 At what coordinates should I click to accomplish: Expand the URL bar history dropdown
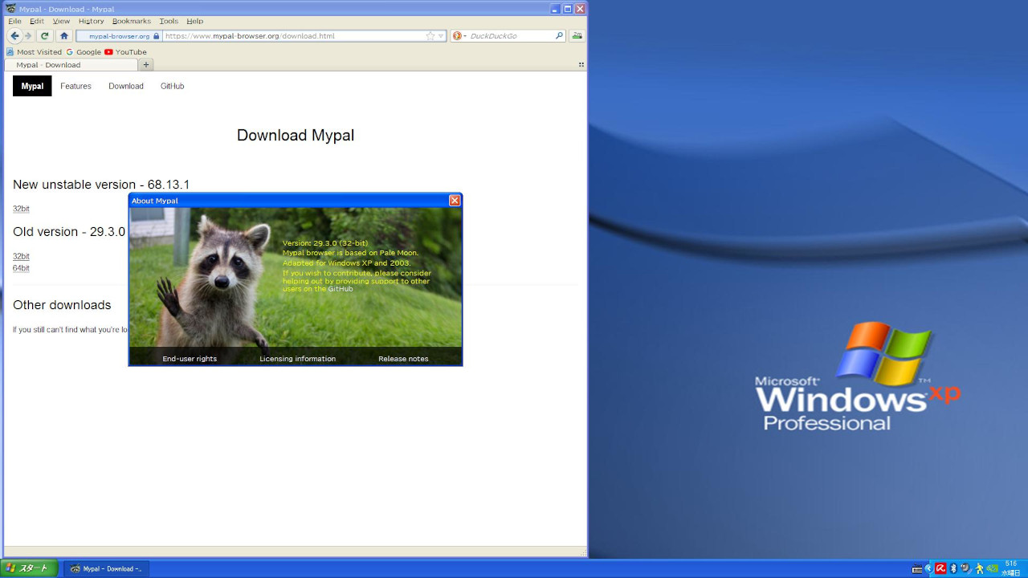click(441, 36)
